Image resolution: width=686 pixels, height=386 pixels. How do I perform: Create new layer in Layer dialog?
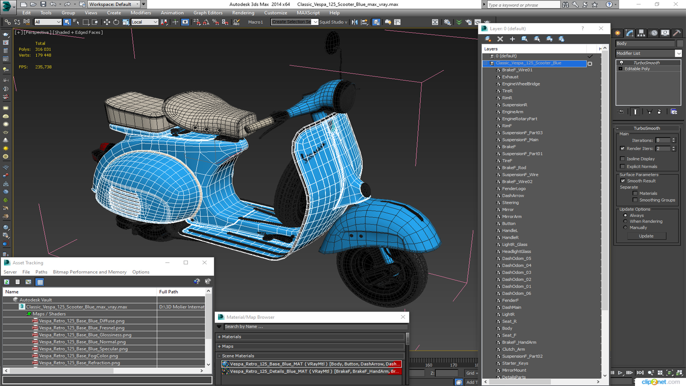[x=488, y=39]
